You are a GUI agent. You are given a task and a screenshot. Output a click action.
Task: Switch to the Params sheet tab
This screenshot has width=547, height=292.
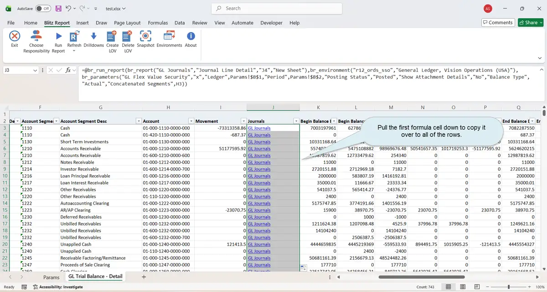point(52,277)
